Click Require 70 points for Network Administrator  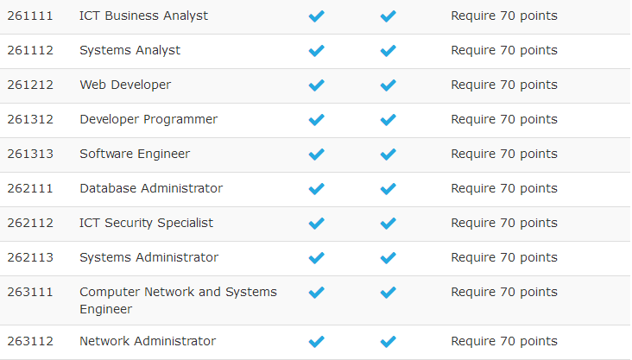coord(504,341)
